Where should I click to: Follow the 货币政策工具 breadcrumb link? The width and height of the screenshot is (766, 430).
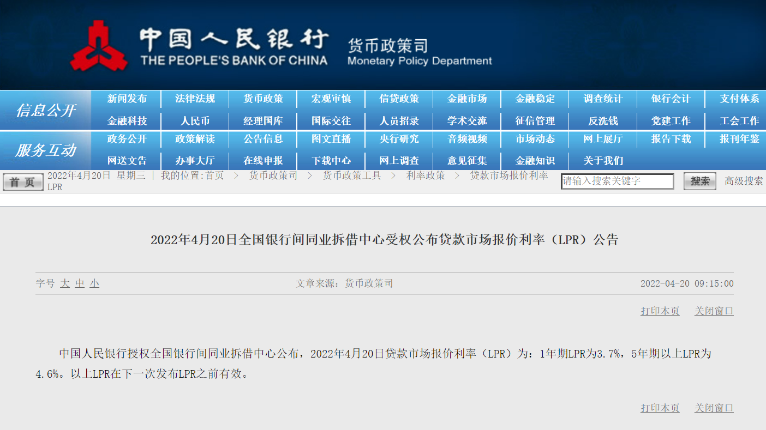coord(352,175)
